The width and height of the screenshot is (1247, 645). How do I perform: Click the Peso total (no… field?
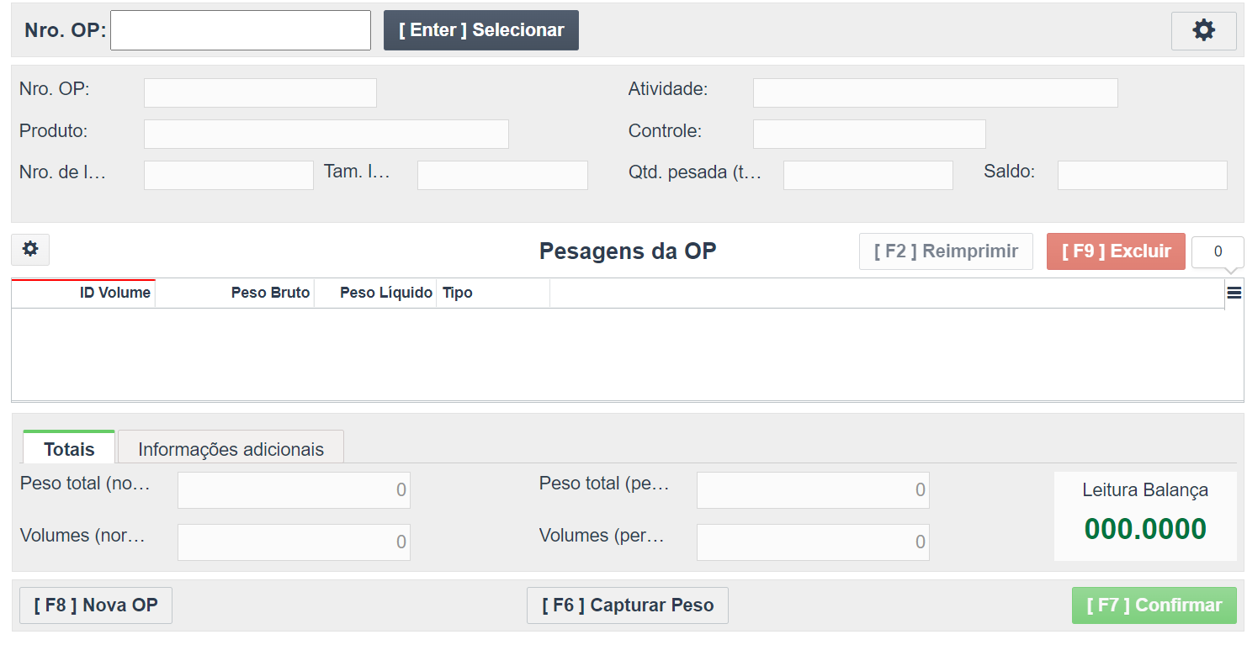294,490
